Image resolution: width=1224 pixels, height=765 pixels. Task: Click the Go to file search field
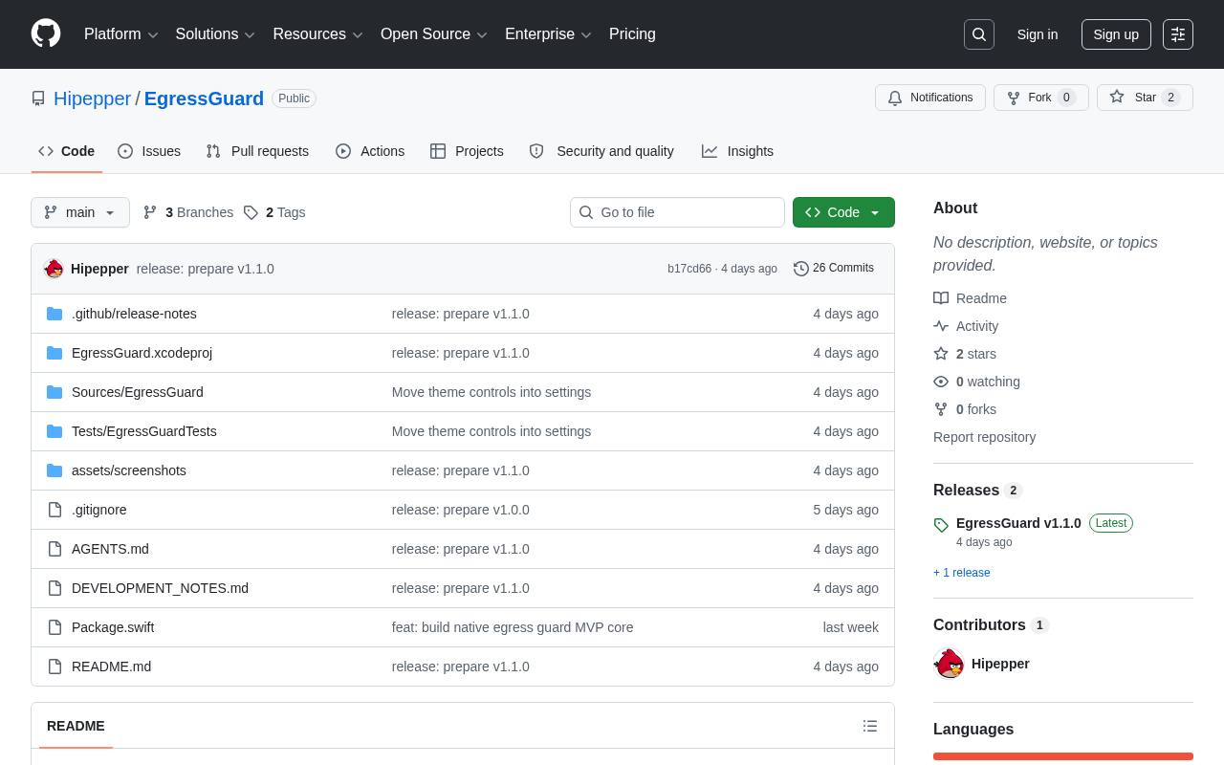pos(677,212)
